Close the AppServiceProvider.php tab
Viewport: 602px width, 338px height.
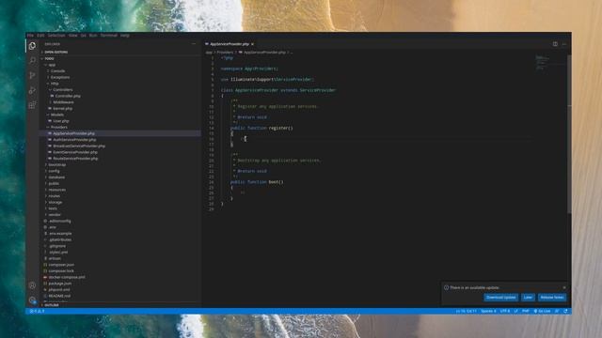[252, 44]
